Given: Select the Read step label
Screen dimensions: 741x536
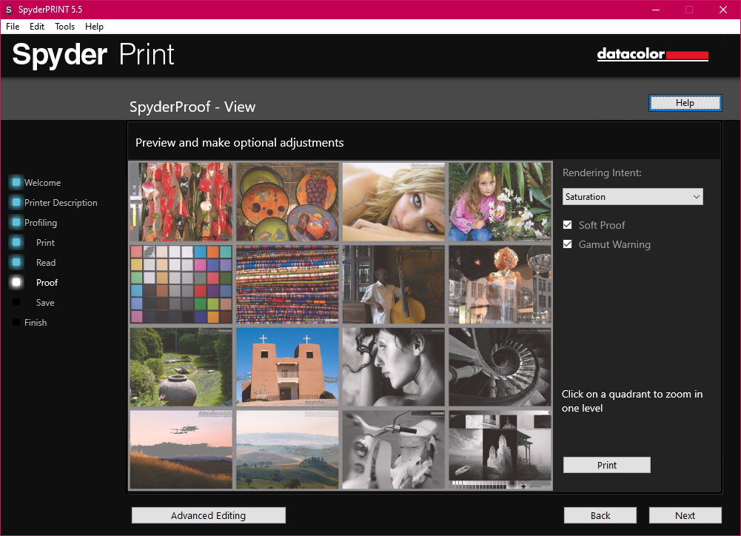Looking at the screenshot, I should [x=46, y=263].
